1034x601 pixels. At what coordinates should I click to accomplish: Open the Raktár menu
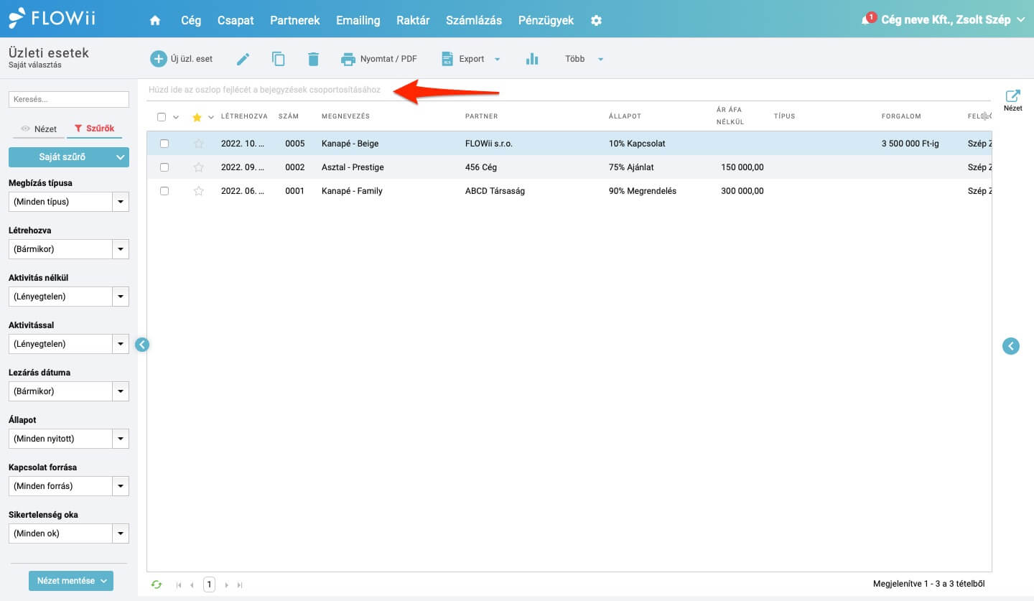pos(413,20)
